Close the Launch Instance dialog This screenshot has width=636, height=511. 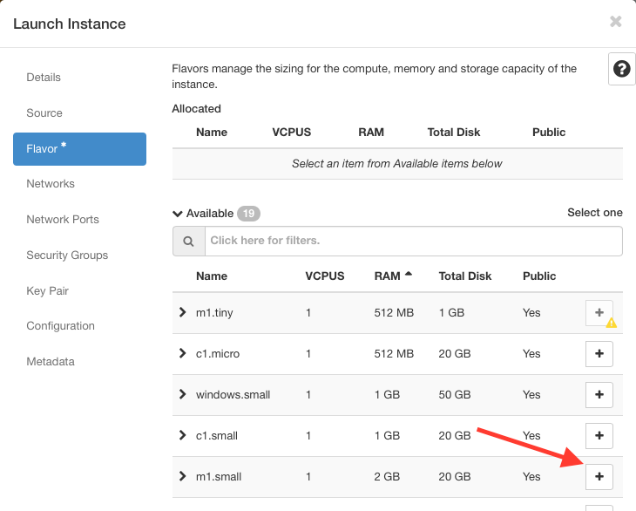tap(615, 22)
